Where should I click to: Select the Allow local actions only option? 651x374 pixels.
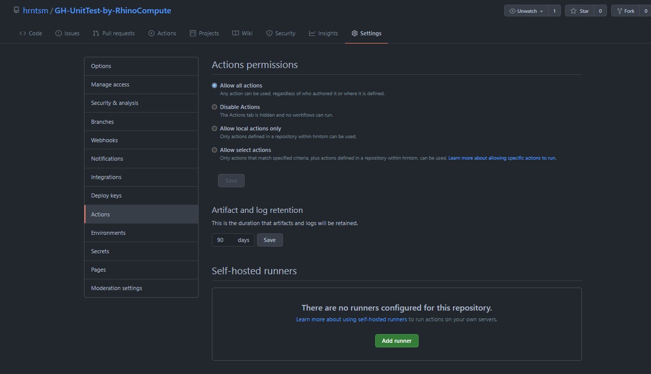point(214,128)
